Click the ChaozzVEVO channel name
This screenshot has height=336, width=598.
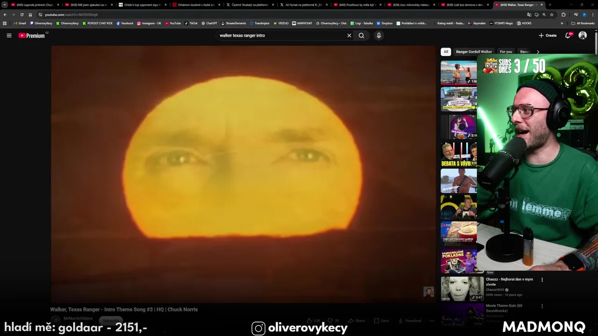(x=496, y=290)
